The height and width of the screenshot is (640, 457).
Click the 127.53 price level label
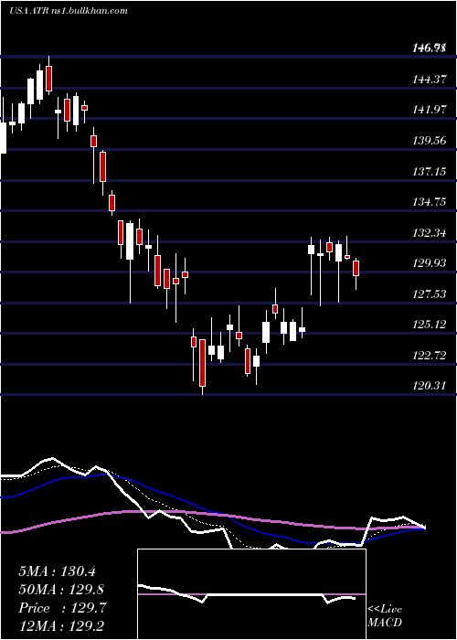point(428,293)
